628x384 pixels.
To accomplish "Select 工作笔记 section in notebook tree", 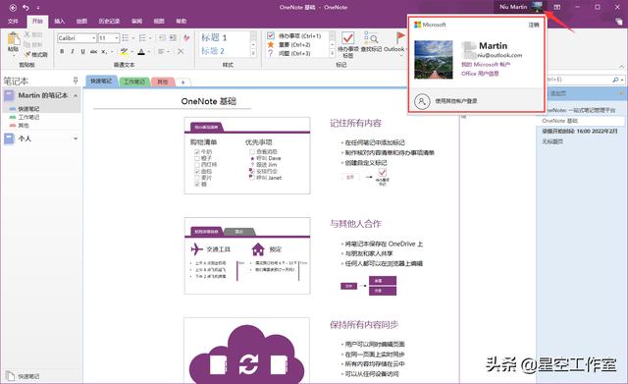I will pyautogui.click(x=28, y=117).
